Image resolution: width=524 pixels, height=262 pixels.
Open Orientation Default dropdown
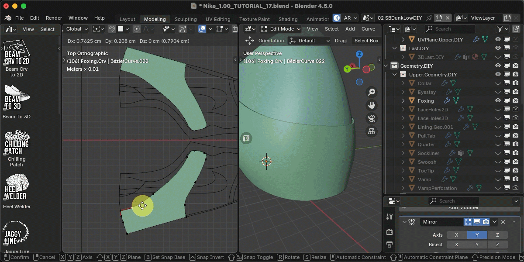click(x=310, y=41)
